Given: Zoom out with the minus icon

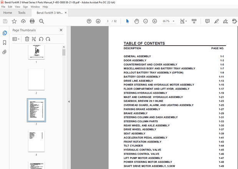Looking at the screenshot, I should (145, 21).
